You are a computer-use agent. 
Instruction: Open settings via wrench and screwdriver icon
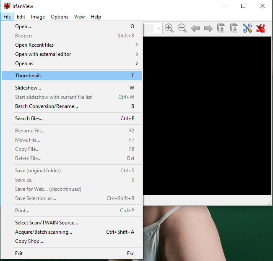tap(247, 28)
